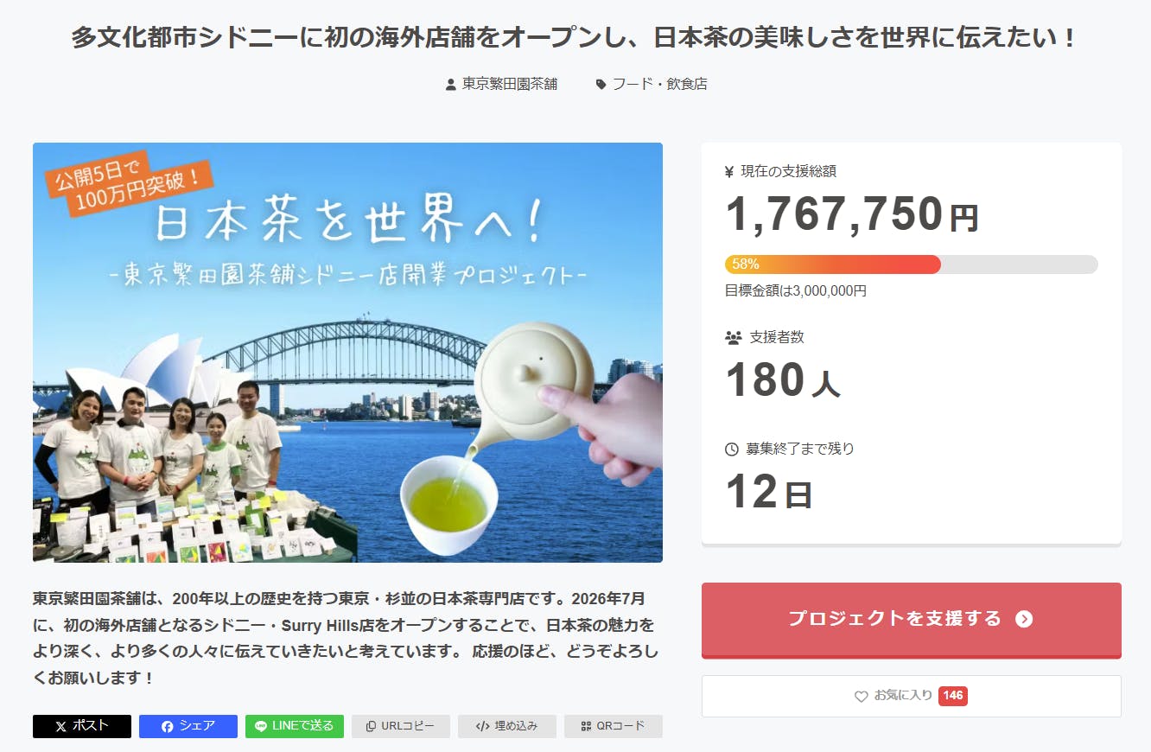The height and width of the screenshot is (752, 1151).
Task: Click the supporters group icon
Action: [733, 338]
